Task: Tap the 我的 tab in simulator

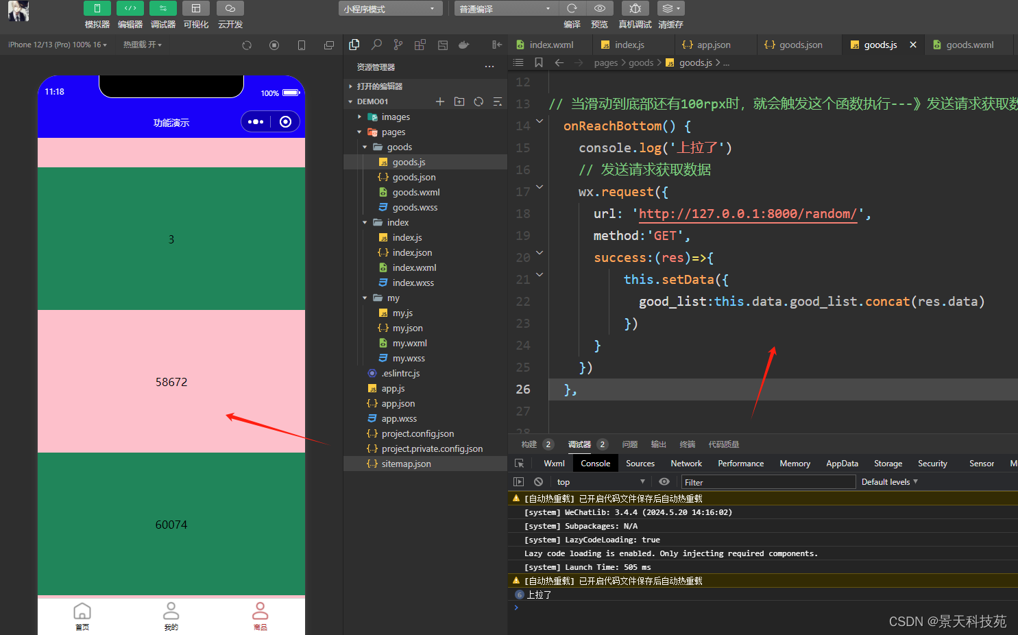Action: tap(171, 615)
